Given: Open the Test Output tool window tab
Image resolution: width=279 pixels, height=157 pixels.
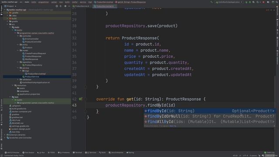Looking at the screenshot, I should point(28,153).
